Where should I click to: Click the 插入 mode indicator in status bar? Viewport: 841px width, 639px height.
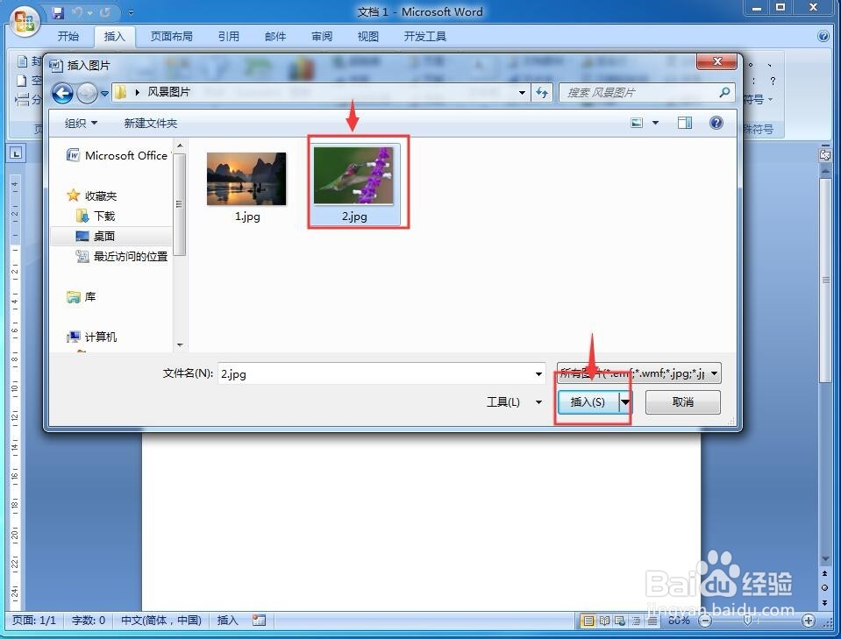(227, 621)
